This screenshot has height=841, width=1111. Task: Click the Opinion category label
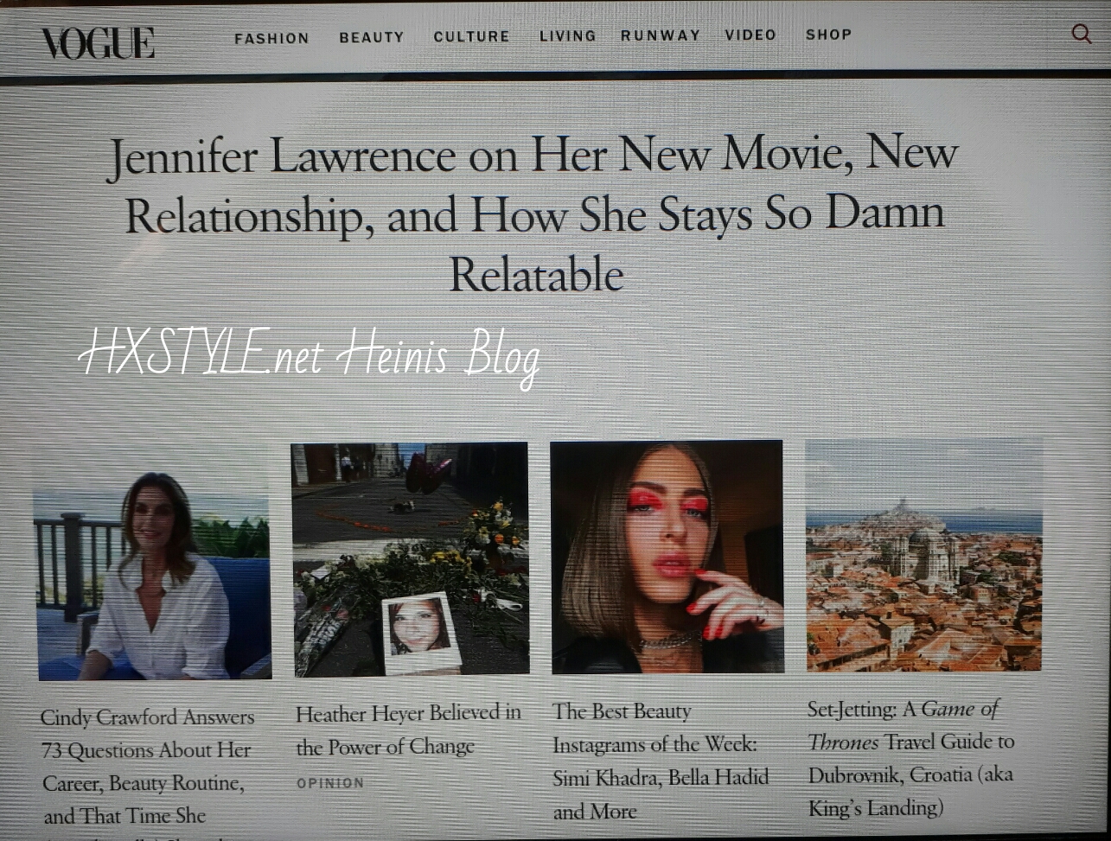tap(329, 783)
